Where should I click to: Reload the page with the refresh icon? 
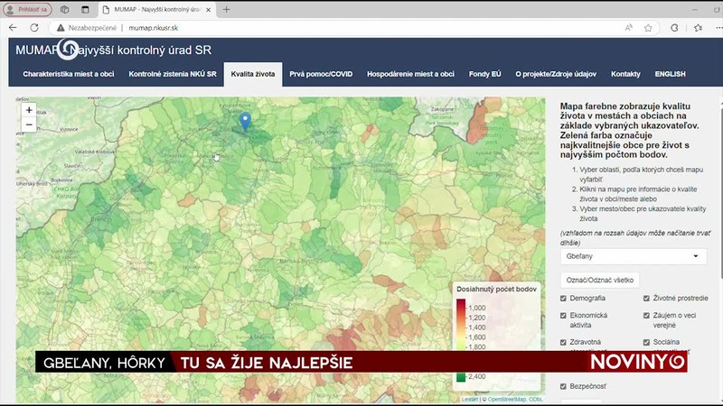point(34,28)
